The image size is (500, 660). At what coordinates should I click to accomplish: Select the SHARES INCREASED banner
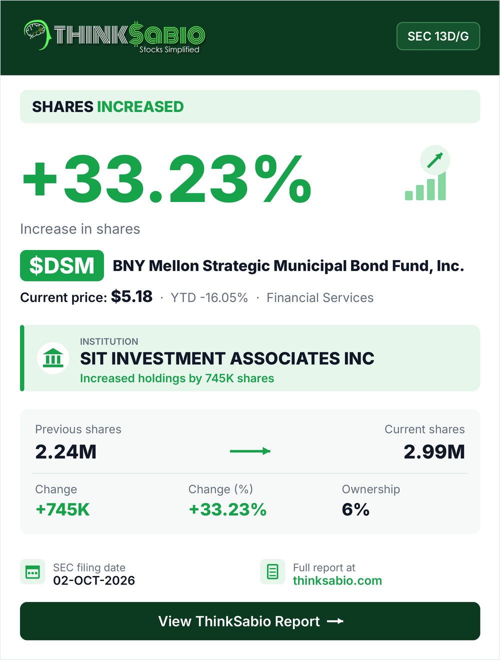click(250, 106)
